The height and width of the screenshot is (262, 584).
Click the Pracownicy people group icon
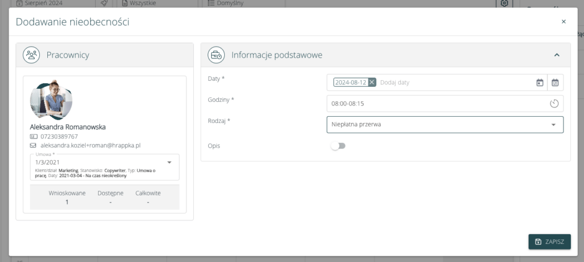point(31,55)
